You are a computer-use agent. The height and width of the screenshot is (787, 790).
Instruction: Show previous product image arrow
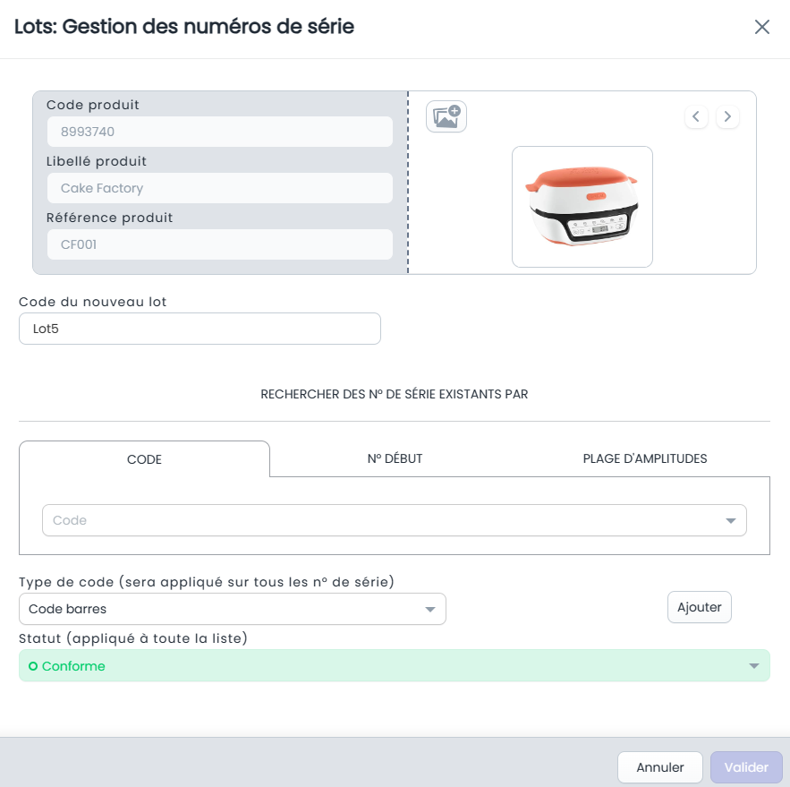click(696, 116)
